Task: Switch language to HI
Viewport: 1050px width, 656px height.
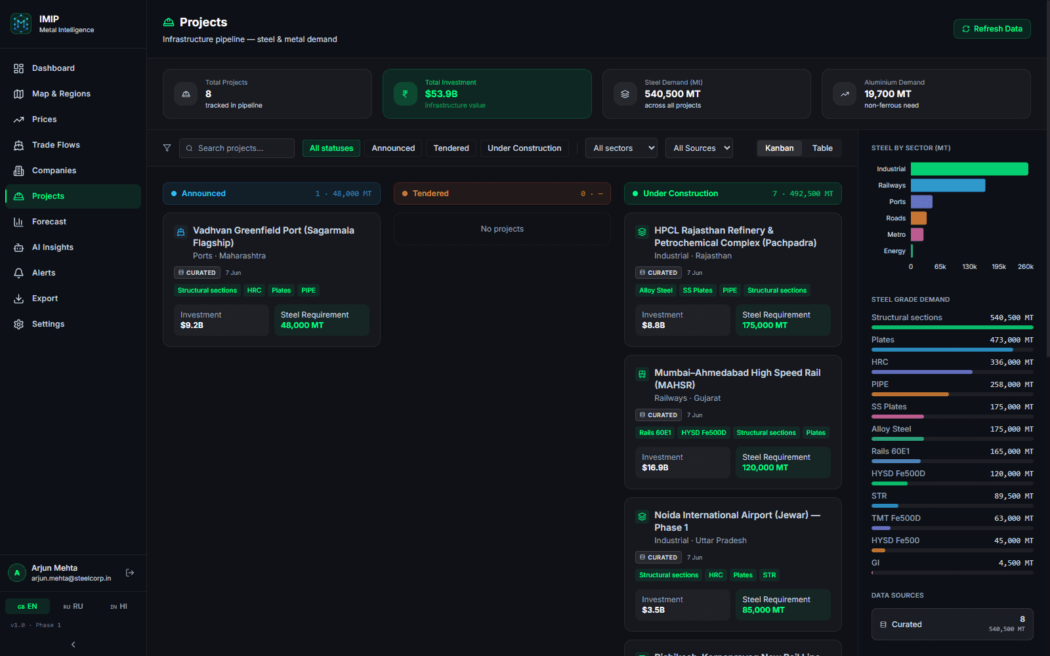Action: click(119, 606)
